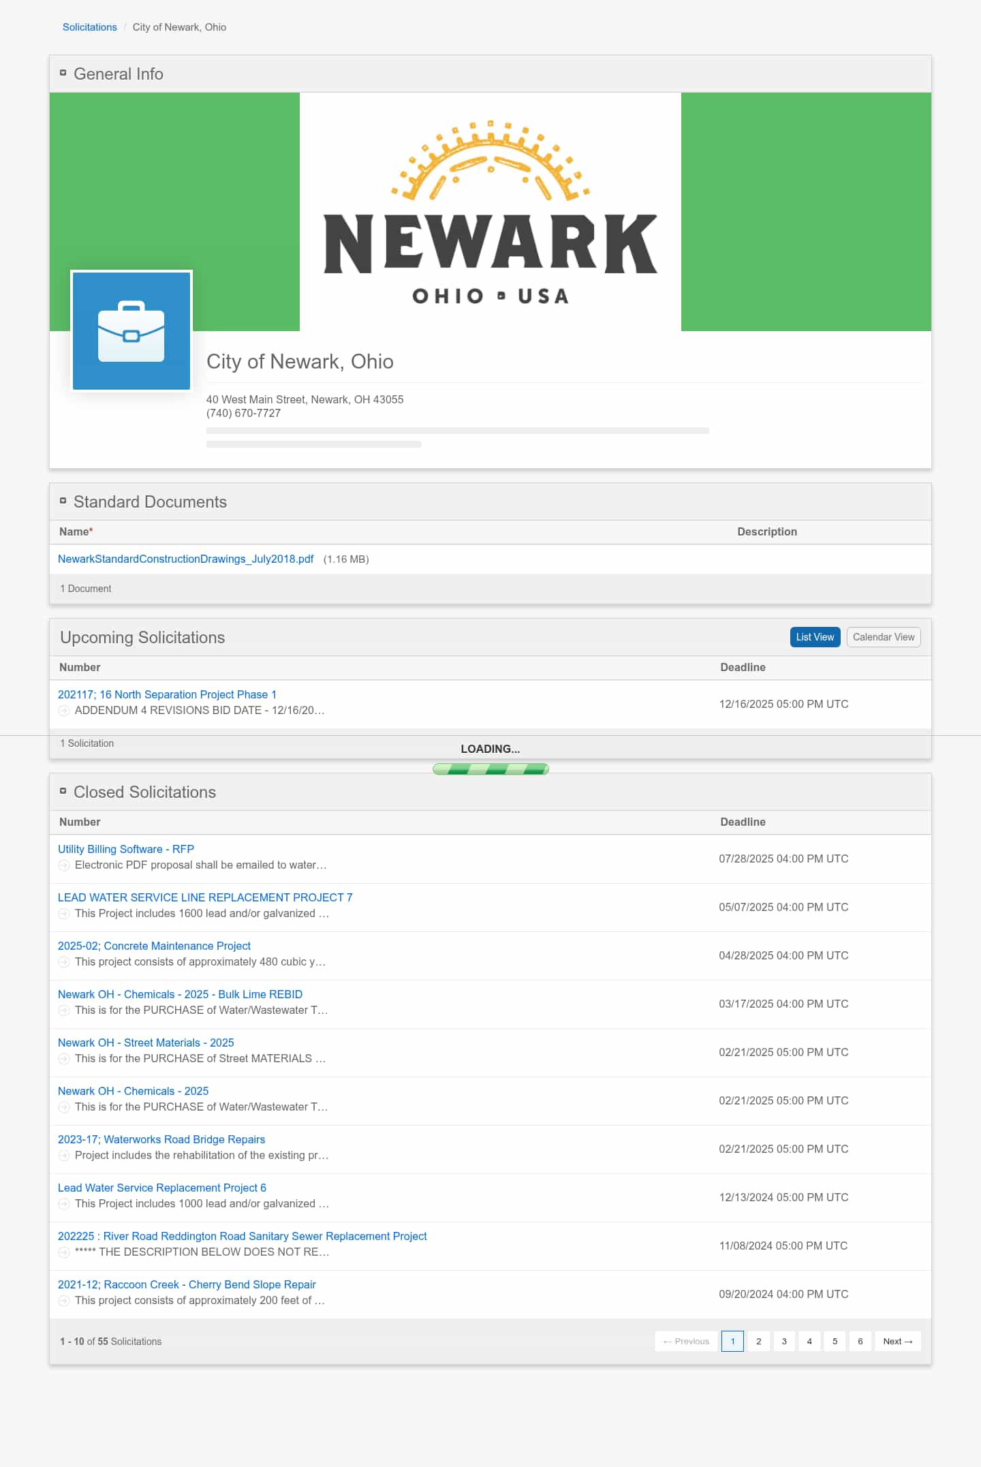
Task: Click arrow icon under Newark OH - Chemicals - 2025
Action: 64,1107
